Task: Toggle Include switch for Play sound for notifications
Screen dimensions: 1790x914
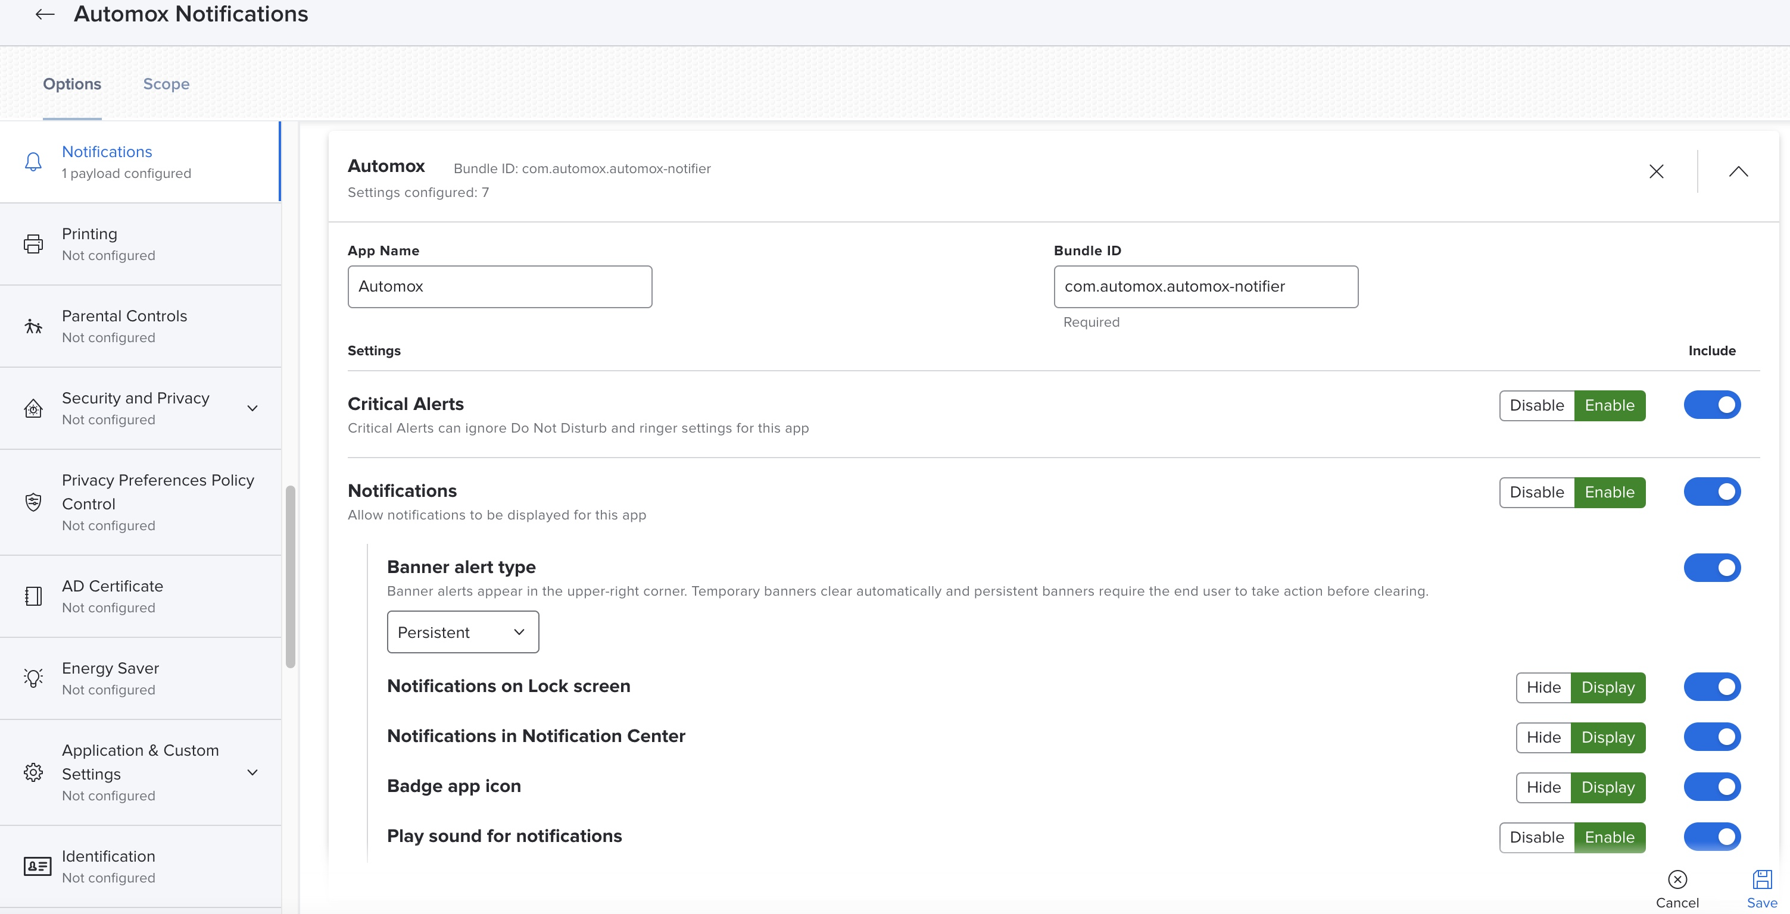Action: (1712, 837)
